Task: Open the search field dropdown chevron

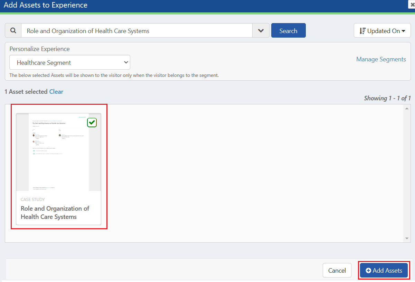Action: [x=261, y=31]
